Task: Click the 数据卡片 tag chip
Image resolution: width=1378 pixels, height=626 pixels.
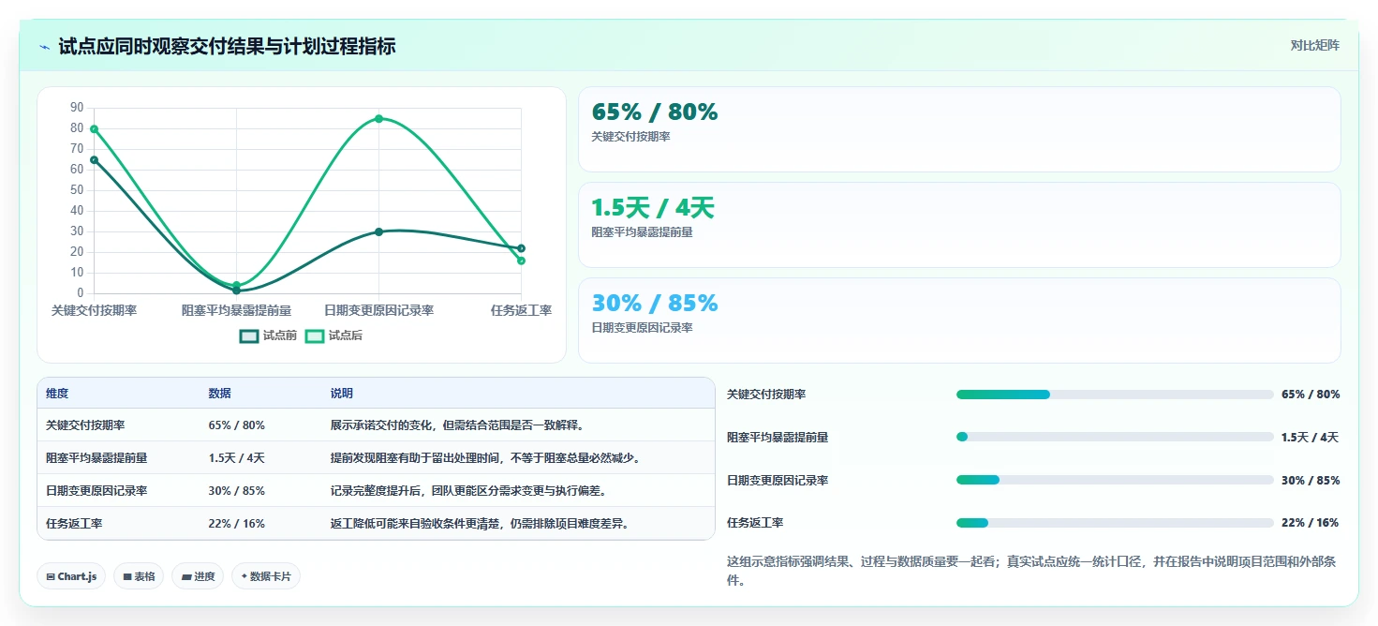Action: [266, 576]
